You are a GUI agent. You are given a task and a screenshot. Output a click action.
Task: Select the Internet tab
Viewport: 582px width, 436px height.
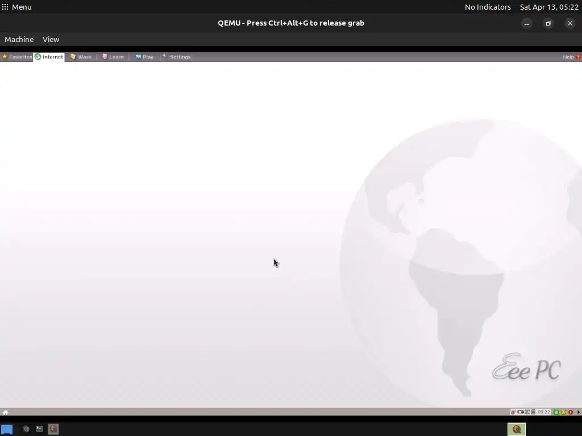49,57
